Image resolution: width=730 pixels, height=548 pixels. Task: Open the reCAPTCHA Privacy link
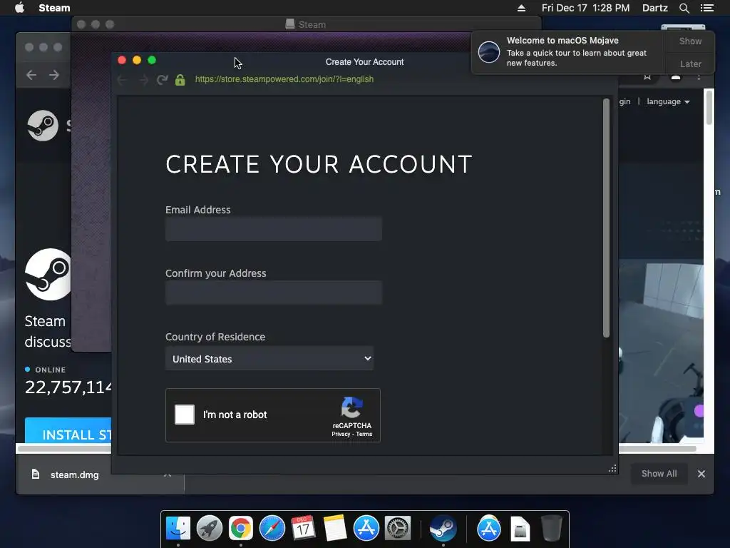pyautogui.click(x=340, y=434)
